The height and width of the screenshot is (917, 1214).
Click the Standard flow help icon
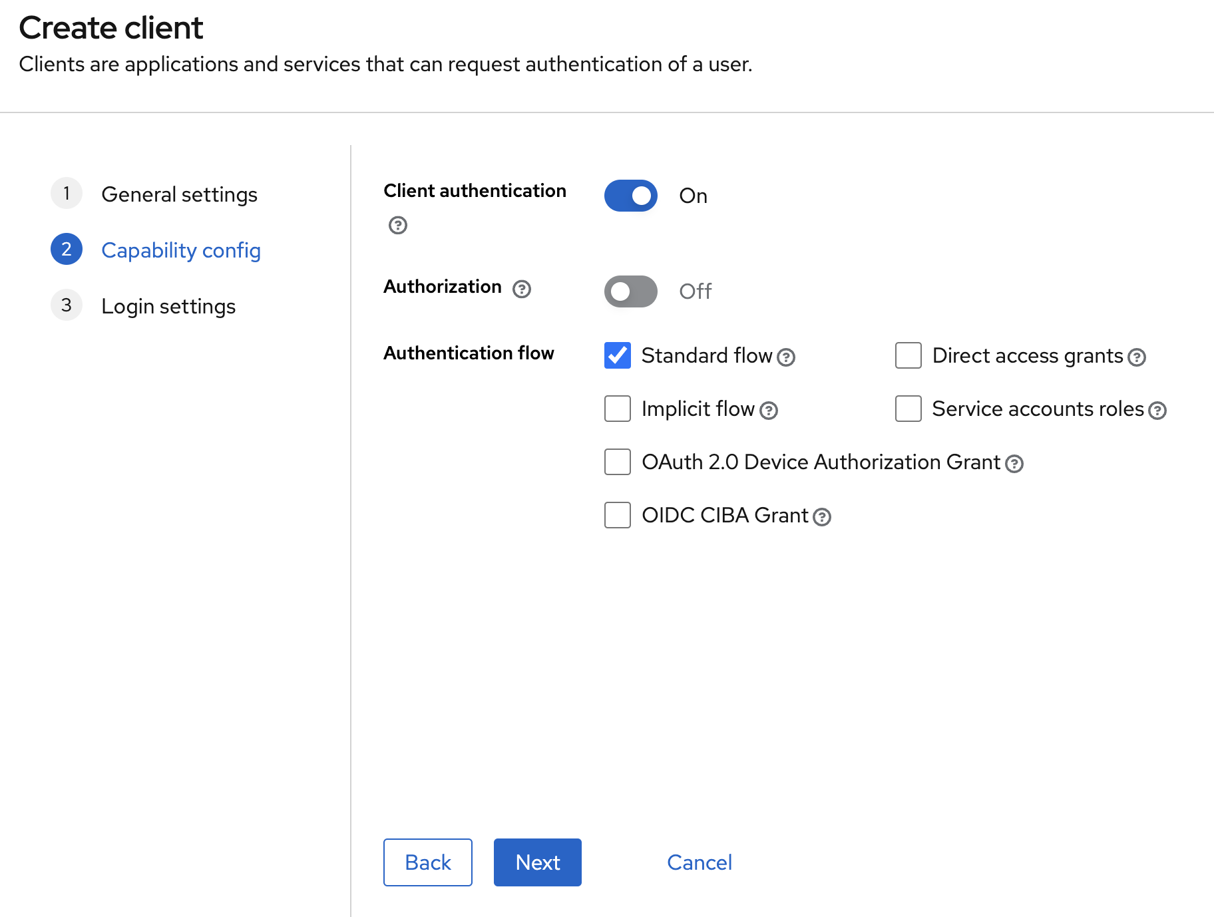click(786, 357)
